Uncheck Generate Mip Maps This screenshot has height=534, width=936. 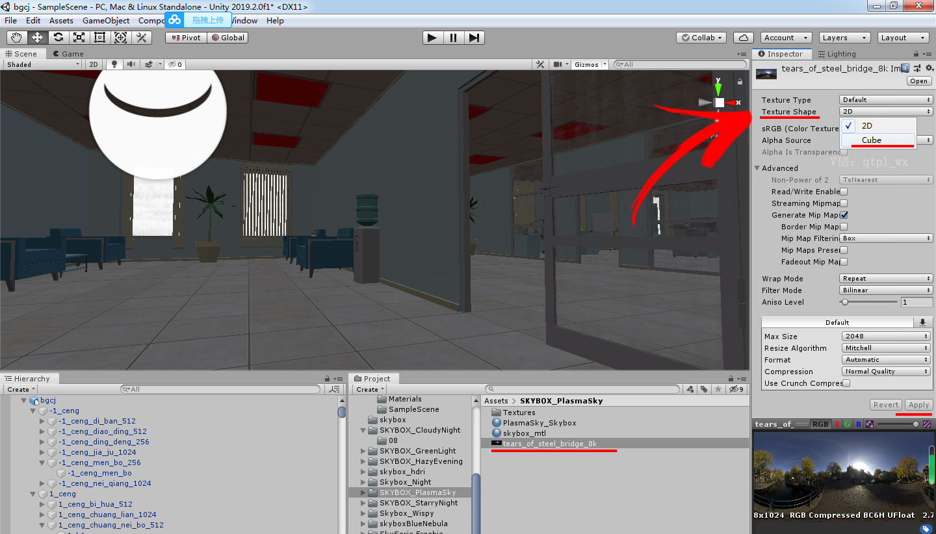tap(844, 215)
